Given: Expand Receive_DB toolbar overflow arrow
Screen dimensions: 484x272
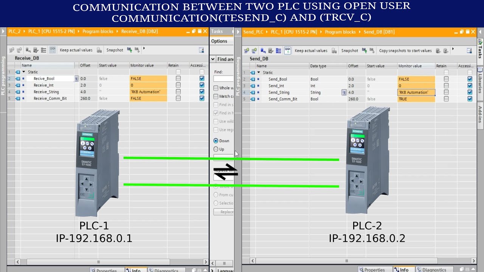Looking at the screenshot, I should point(144,49).
